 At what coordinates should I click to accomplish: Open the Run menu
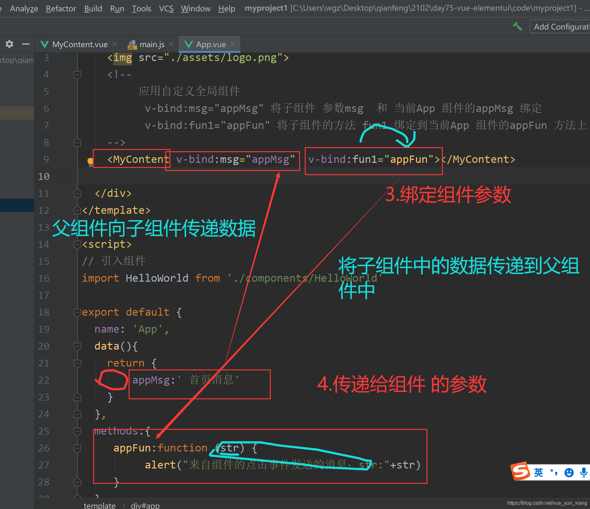click(x=117, y=8)
